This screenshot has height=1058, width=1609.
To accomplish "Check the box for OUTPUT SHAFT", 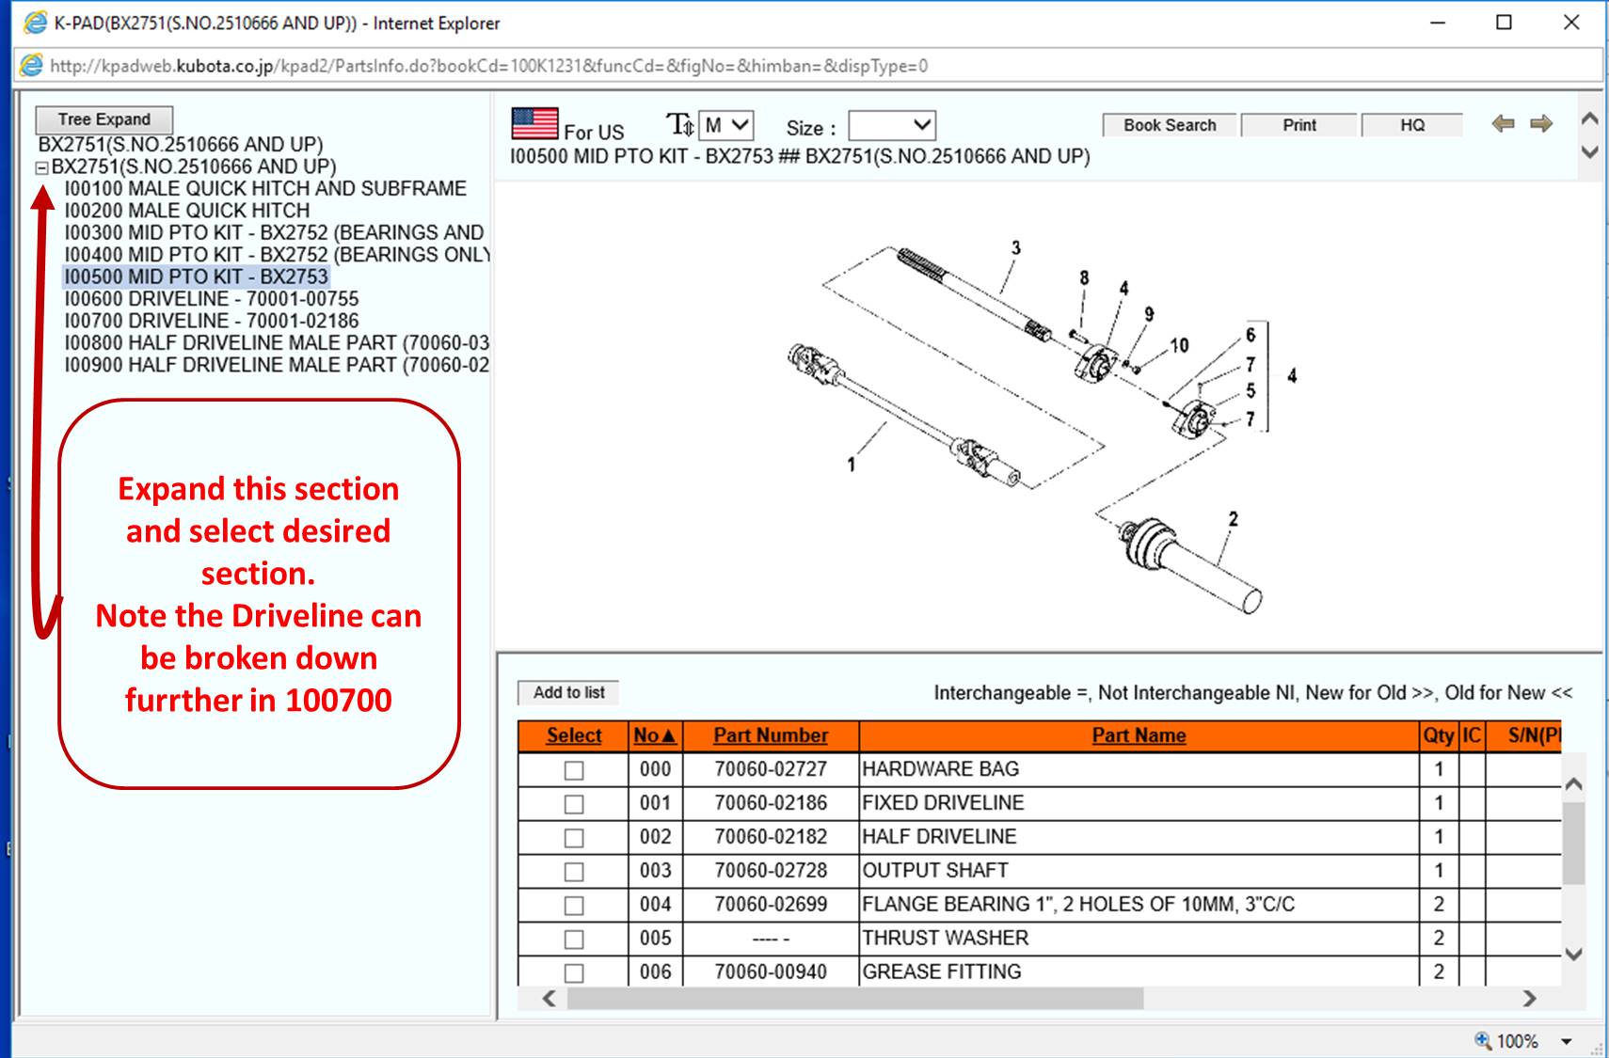I will pos(574,872).
